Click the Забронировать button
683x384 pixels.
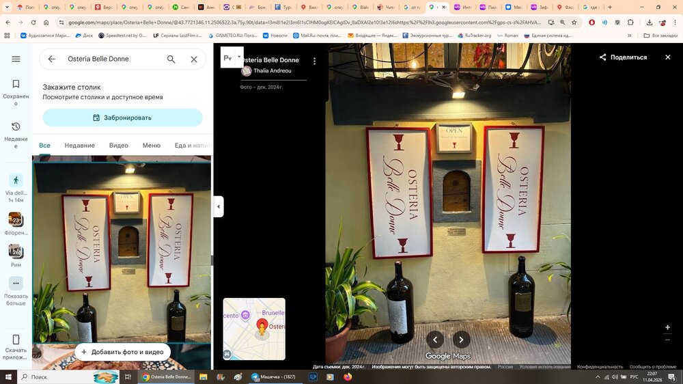(122, 118)
